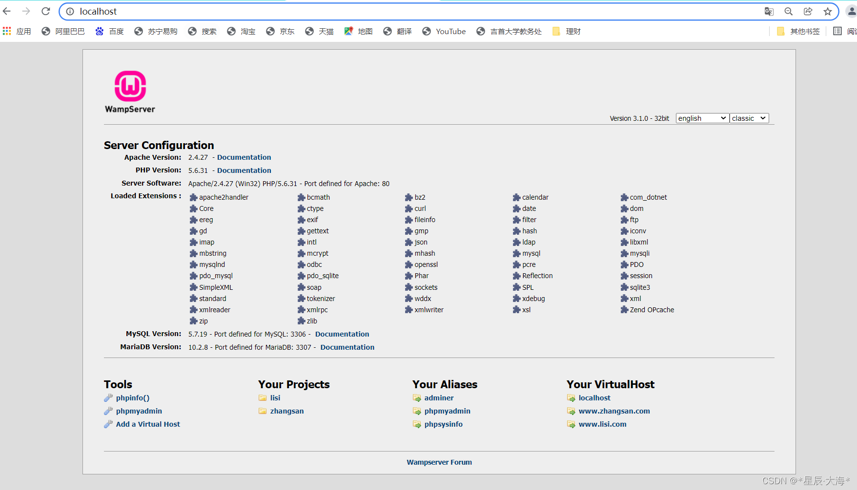Click the phpinfo() tool link

pyautogui.click(x=133, y=398)
